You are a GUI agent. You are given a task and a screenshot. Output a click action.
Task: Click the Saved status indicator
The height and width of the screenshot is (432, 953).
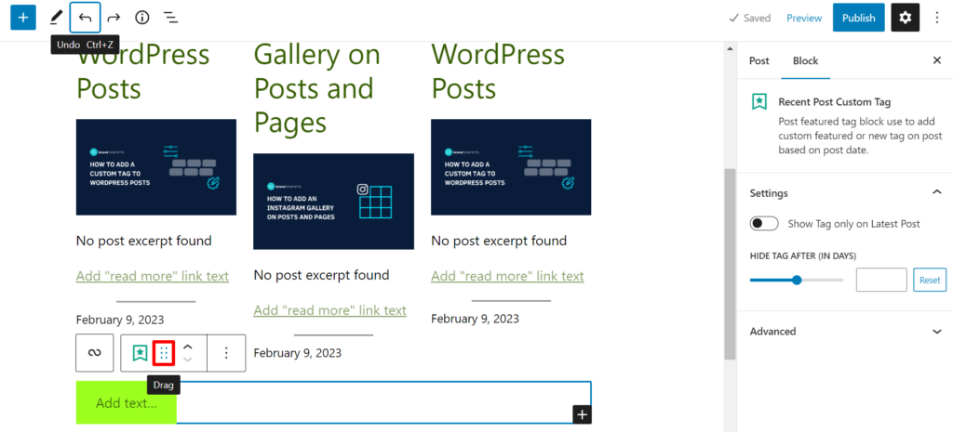749,18
